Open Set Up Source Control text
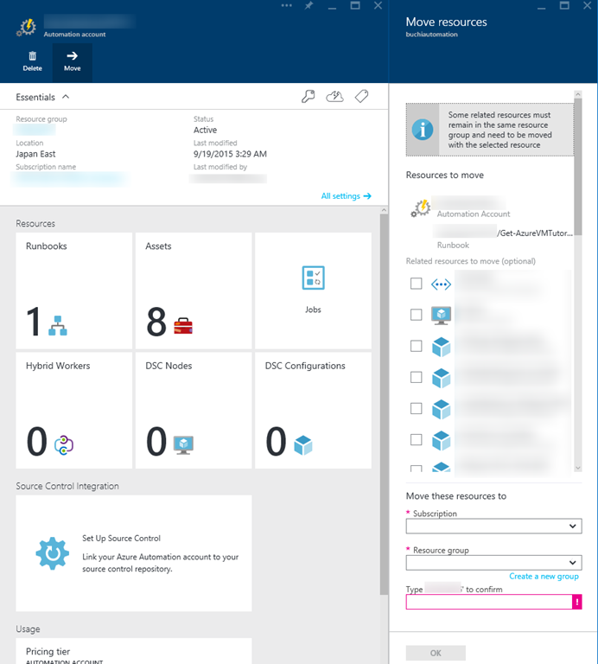This screenshot has height=664, width=598. (122, 539)
